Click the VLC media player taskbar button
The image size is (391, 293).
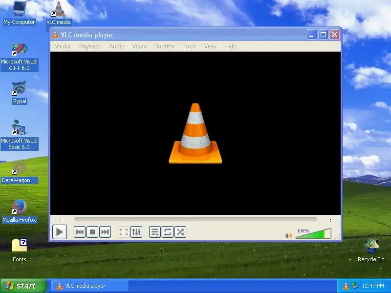[x=90, y=286]
